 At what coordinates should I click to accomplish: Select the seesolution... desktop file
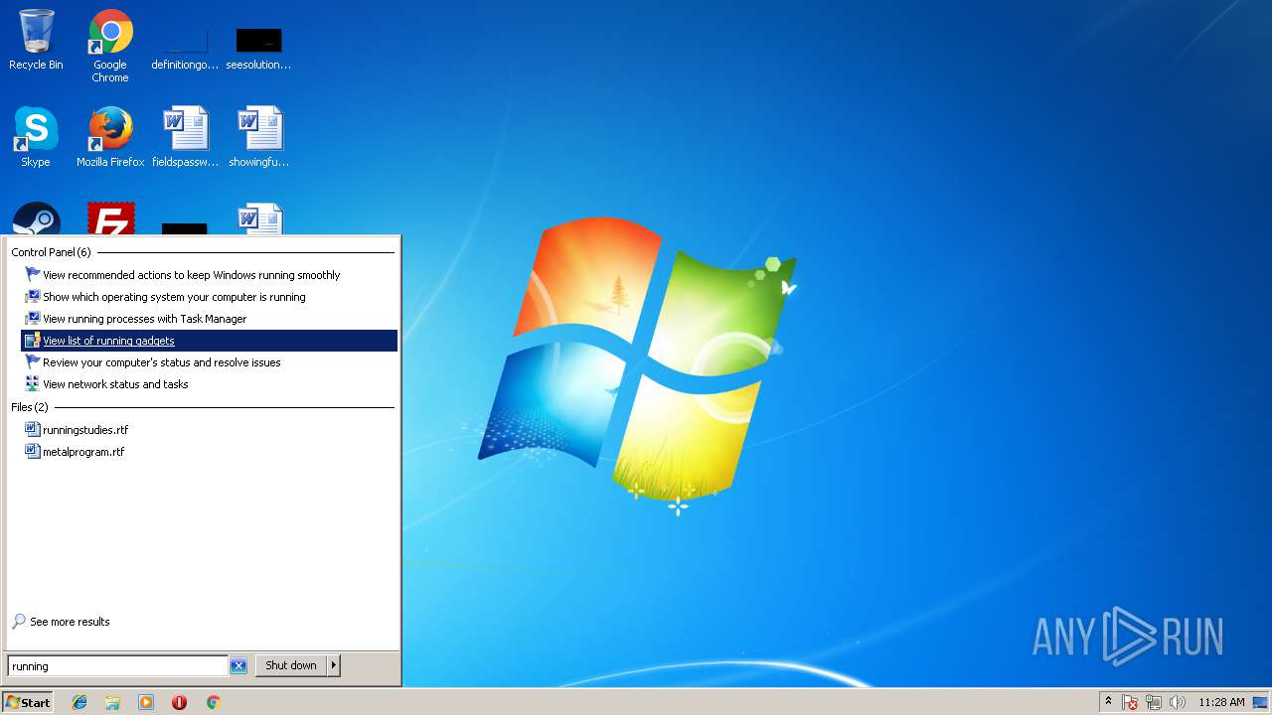258,48
